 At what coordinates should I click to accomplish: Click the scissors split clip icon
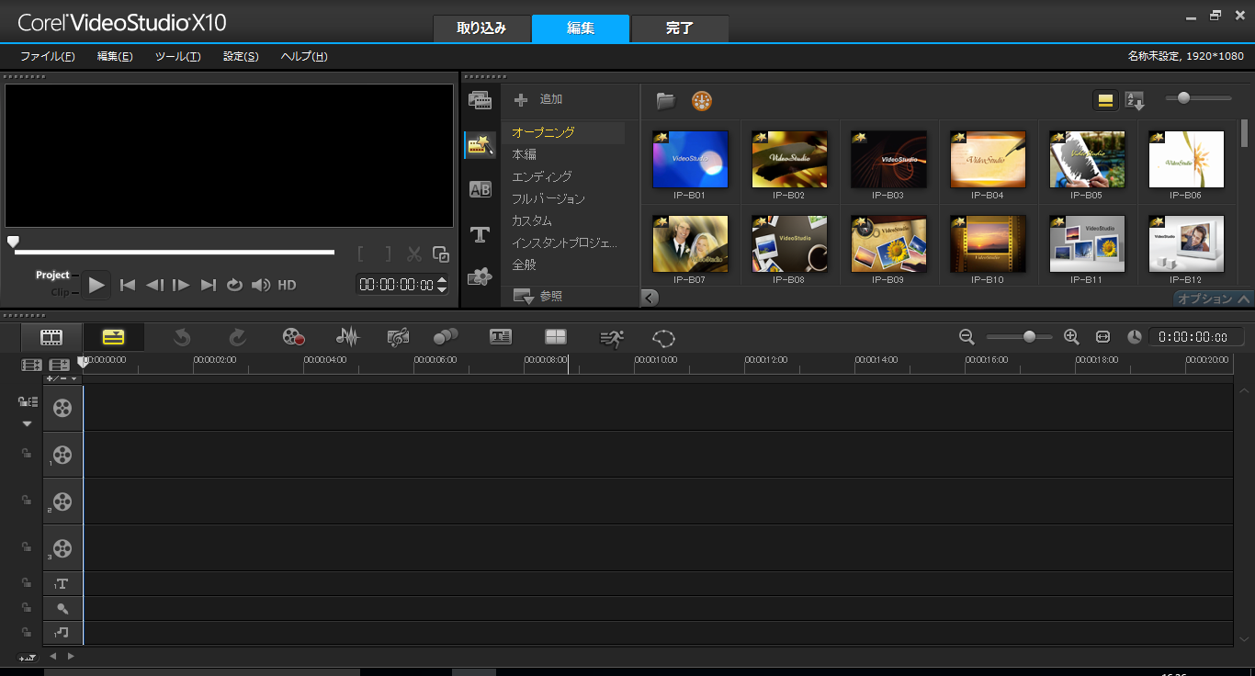click(414, 254)
